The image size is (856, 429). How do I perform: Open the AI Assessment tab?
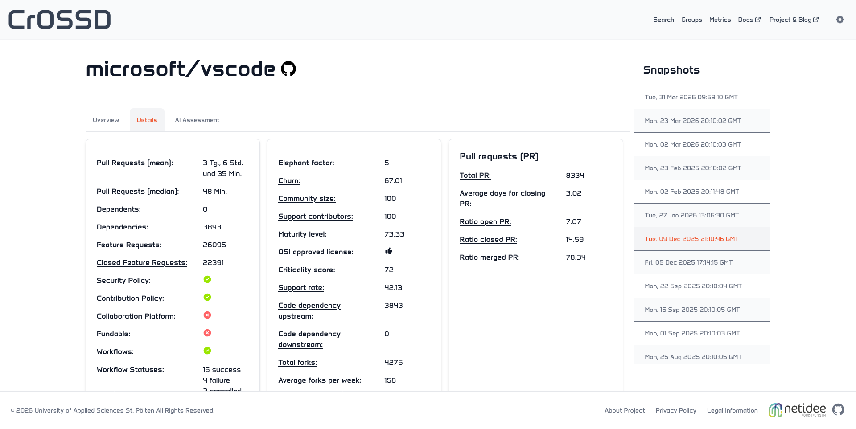point(197,120)
